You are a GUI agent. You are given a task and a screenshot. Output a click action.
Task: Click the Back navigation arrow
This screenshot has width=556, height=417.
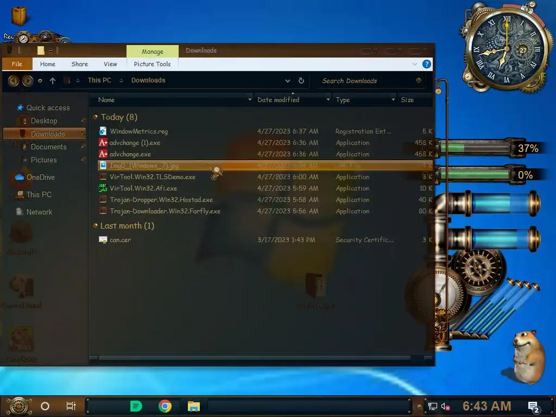14,81
